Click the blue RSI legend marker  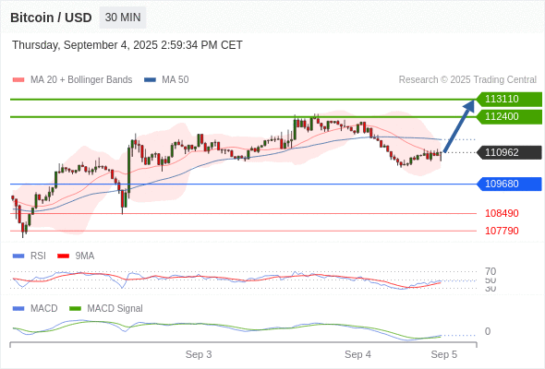(x=18, y=256)
